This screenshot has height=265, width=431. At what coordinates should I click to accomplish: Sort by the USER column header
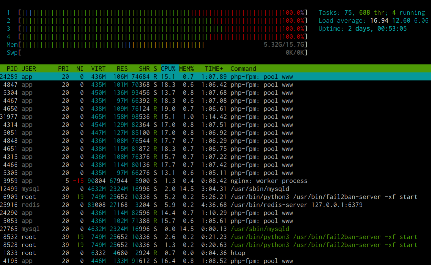click(x=29, y=69)
